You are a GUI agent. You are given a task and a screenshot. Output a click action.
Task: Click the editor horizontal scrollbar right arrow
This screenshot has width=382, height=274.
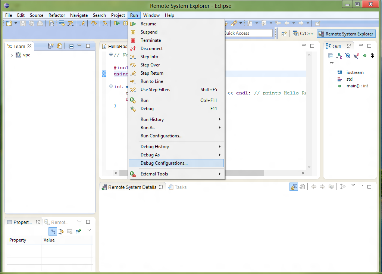[303, 173]
